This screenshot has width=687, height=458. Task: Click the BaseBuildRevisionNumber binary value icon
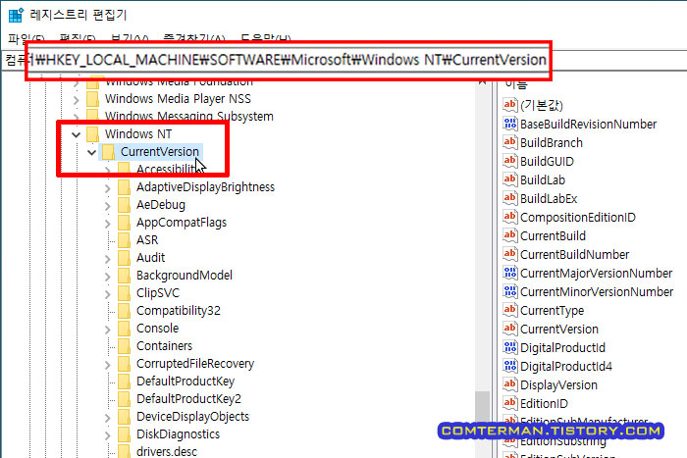(510, 124)
